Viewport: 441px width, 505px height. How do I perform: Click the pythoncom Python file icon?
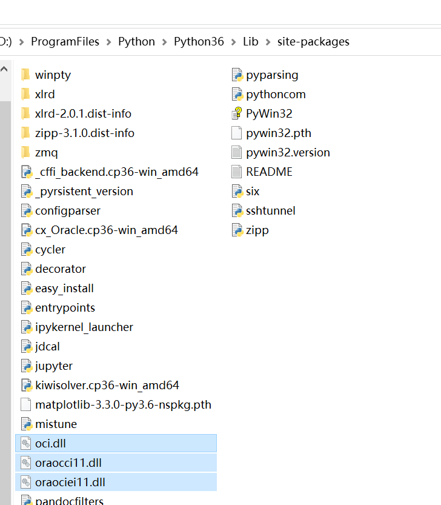237,94
